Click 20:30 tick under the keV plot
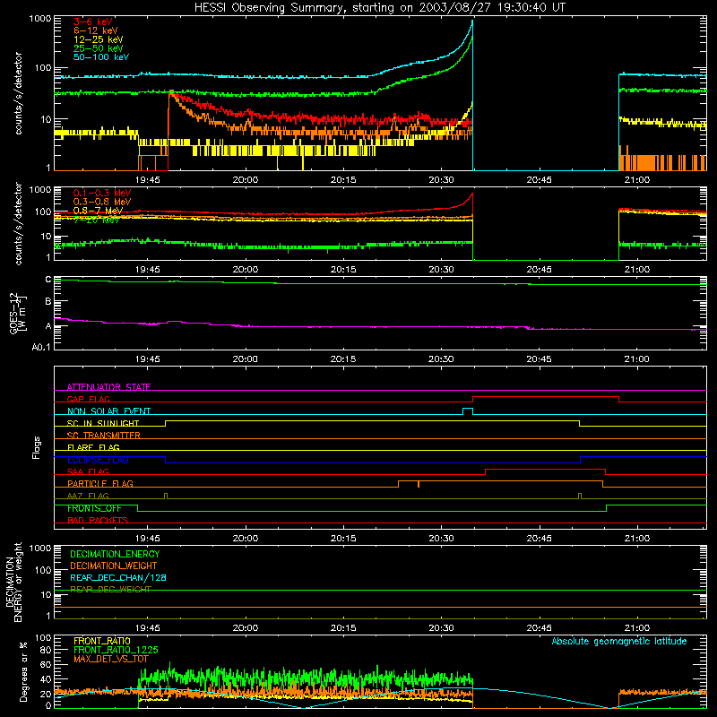The height and width of the screenshot is (717, 717). pos(441,180)
